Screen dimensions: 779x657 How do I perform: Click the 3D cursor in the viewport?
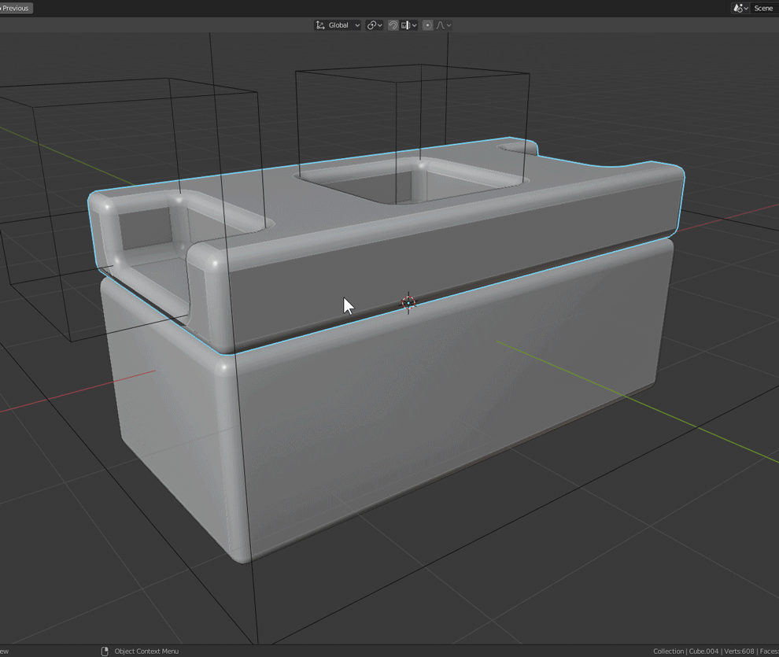(x=408, y=302)
